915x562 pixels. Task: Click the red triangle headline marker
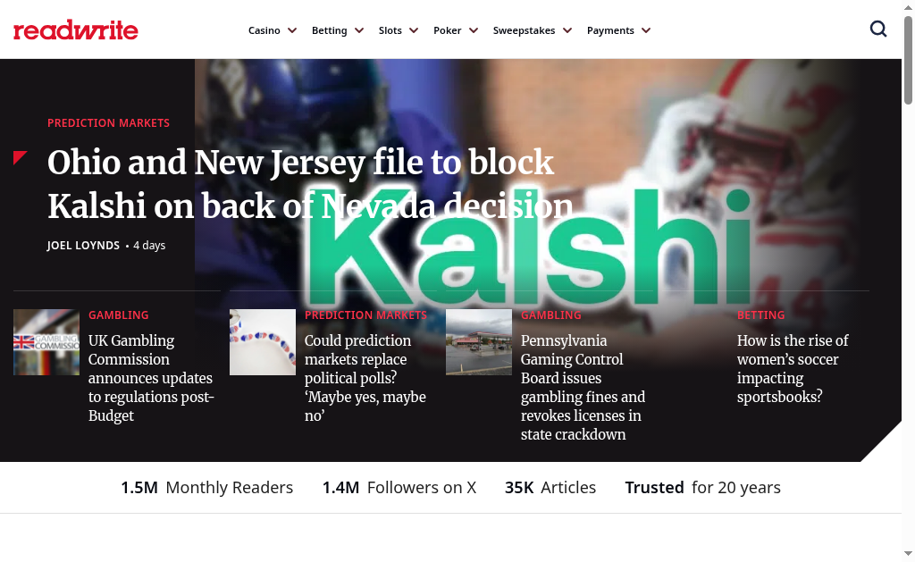tap(21, 157)
